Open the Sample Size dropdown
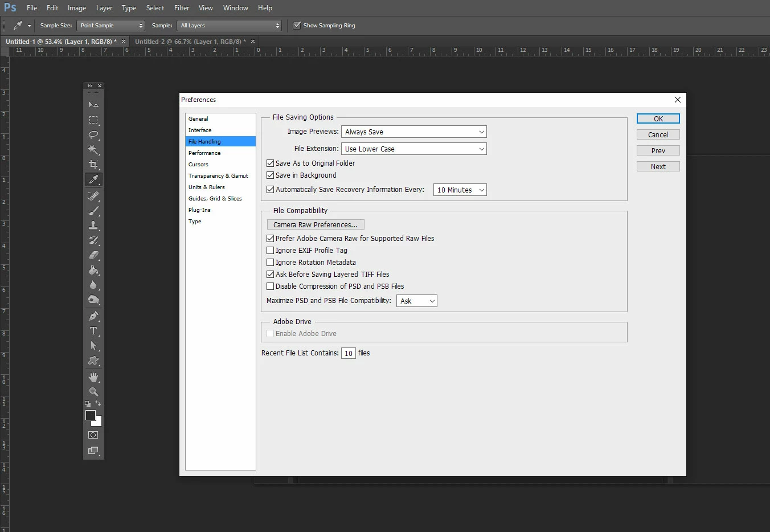The width and height of the screenshot is (770, 532). click(x=110, y=26)
